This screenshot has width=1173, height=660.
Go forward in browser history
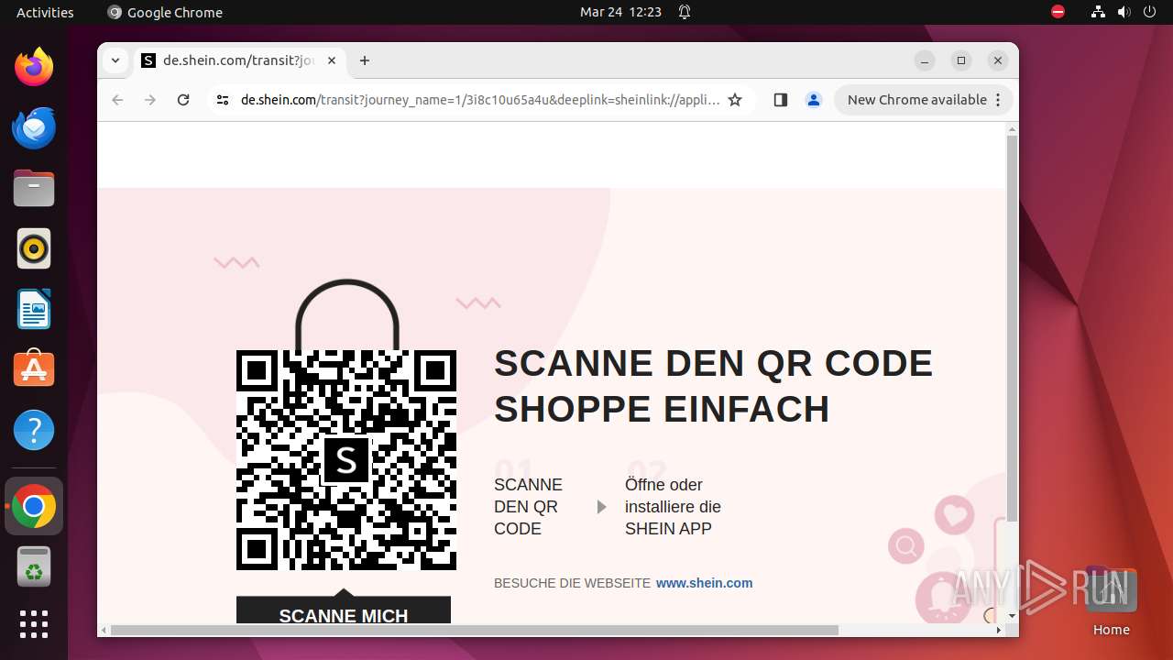[x=150, y=100]
